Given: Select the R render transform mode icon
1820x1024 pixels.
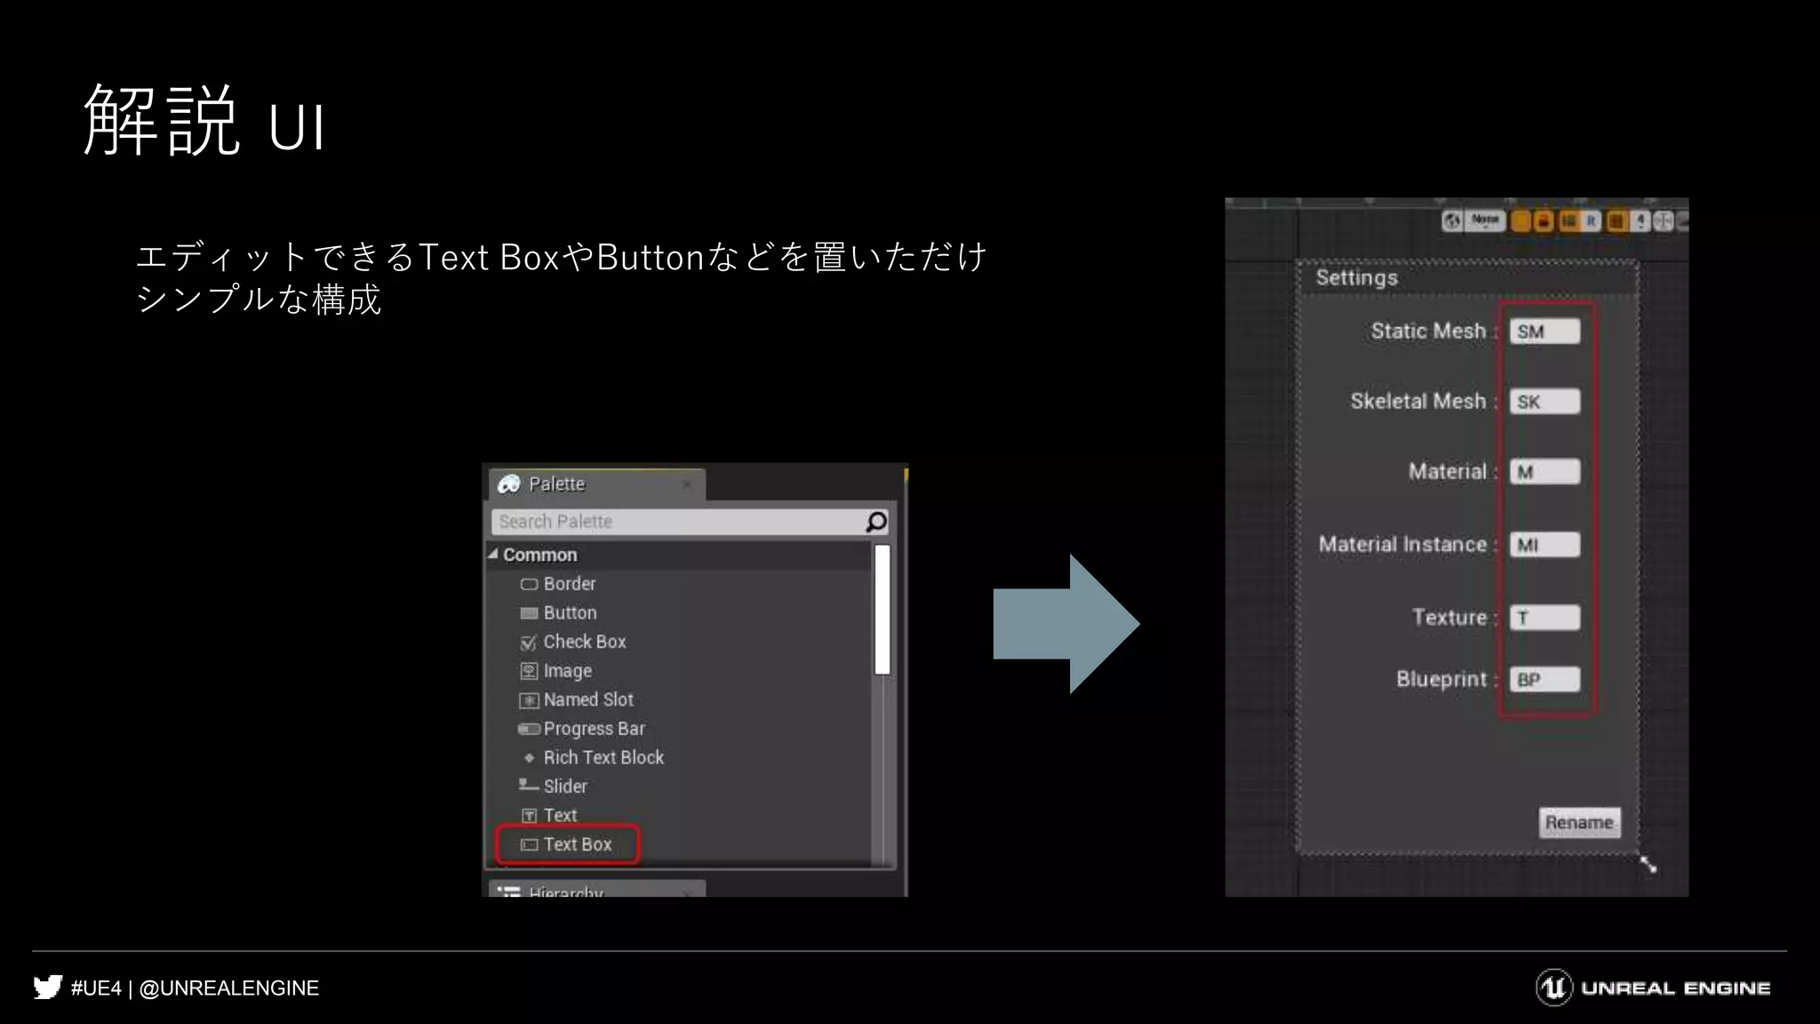Looking at the screenshot, I should (1591, 220).
